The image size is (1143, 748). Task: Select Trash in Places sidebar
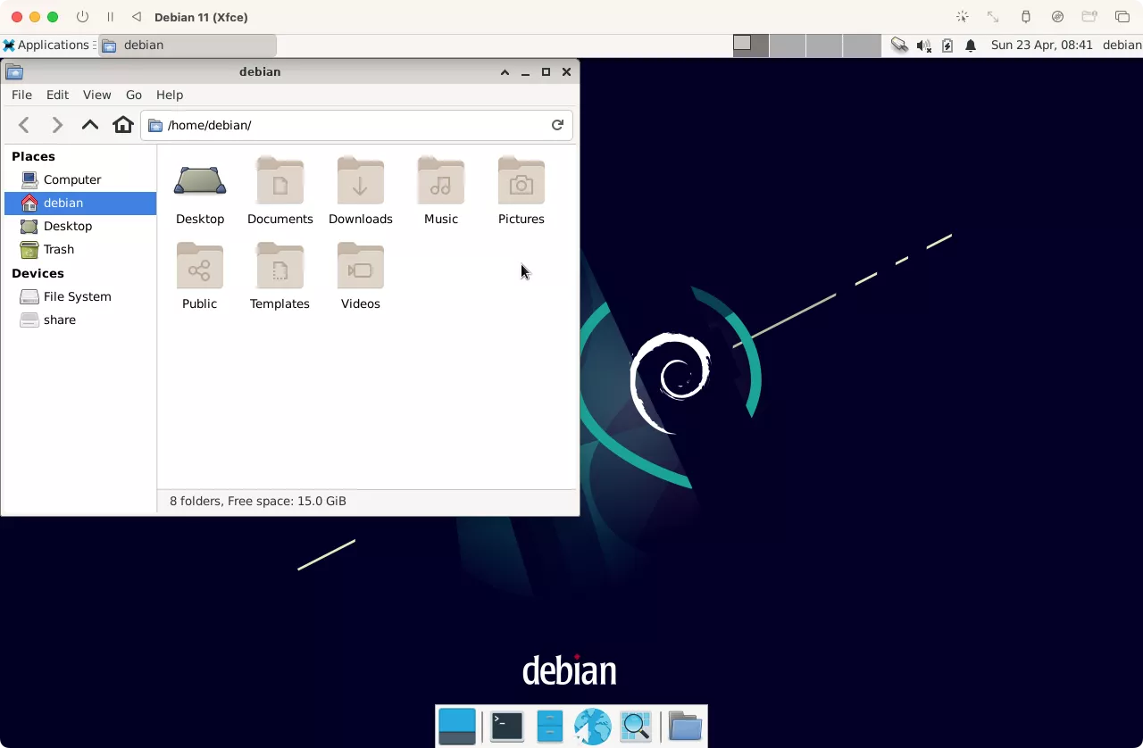tap(59, 249)
